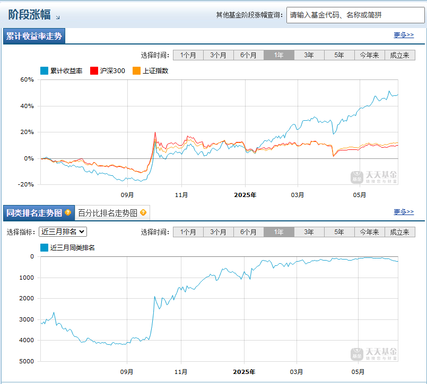Select 3个月 range in ranking chart
The height and width of the screenshot is (384, 427).
coord(219,232)
